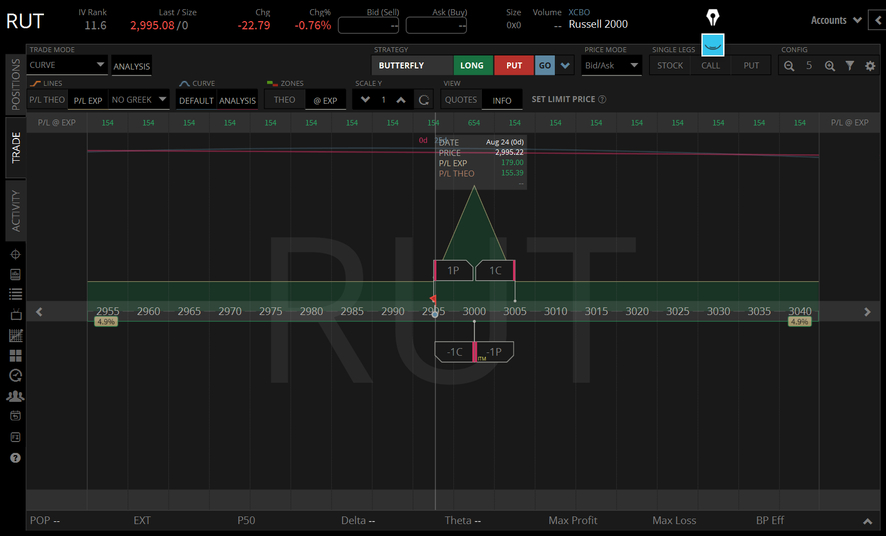Toggle strategy option type PUT
Screen dimensions: 886x536
click(514, 66)
